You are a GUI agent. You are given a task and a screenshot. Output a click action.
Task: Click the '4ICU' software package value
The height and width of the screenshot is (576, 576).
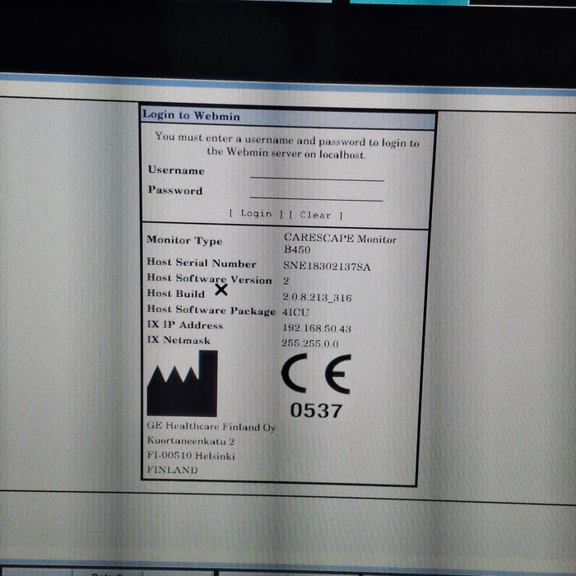coord(295,312)
